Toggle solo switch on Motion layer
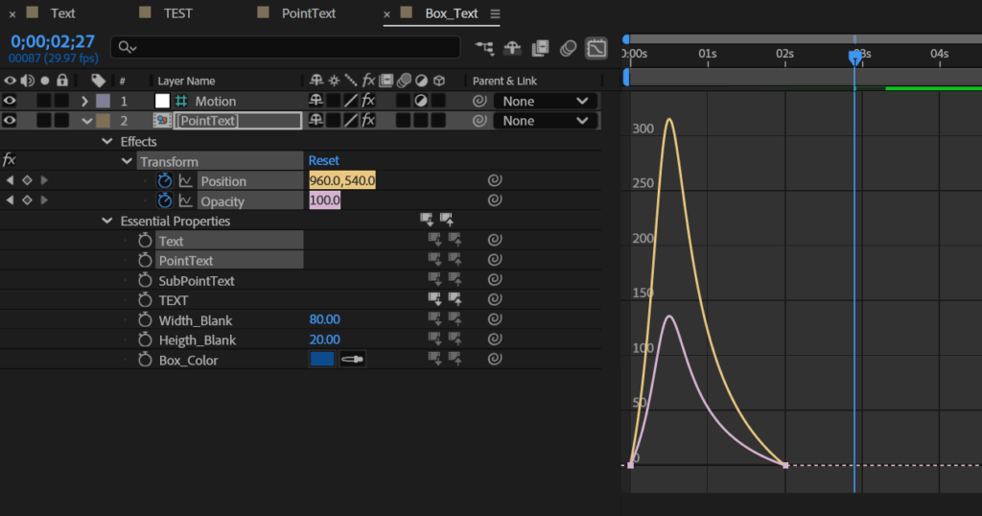 tap(44, 101)
